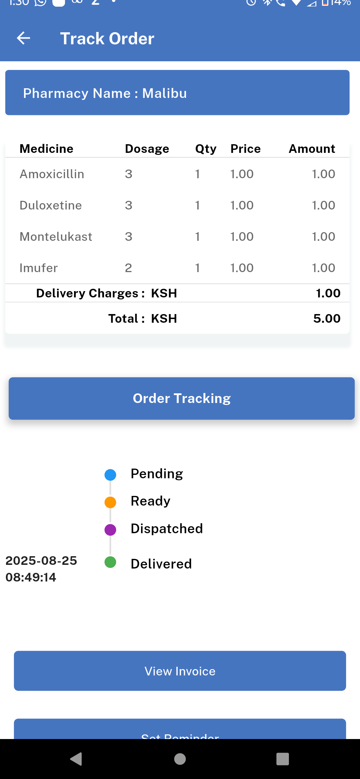Tap the Imufer medicine row
Viewport: 360px width, 779px height.
(x=177, y=268)
